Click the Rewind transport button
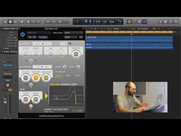The height and width of the screenshot is (136, 181). (x=48, y=22)
